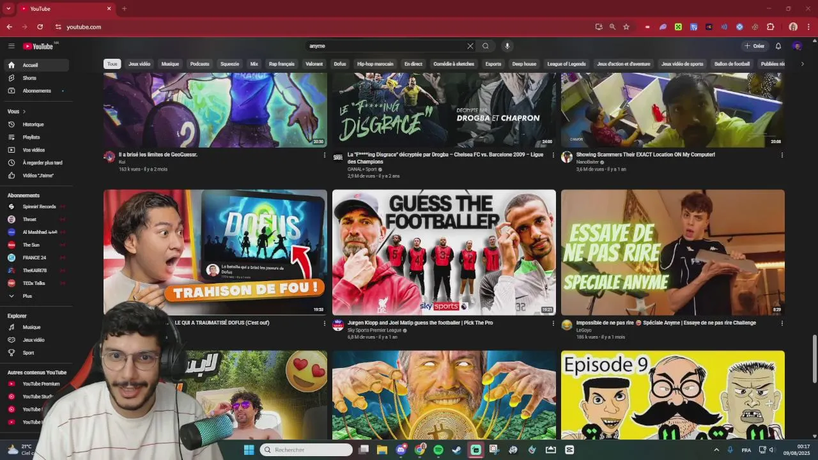
Task: Open the Chrome three-dot menu
Action: click(x=809, y=27)
